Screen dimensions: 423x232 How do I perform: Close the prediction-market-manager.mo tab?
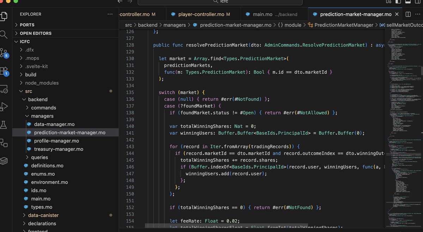pyautogui.click(x=397, y=14)
